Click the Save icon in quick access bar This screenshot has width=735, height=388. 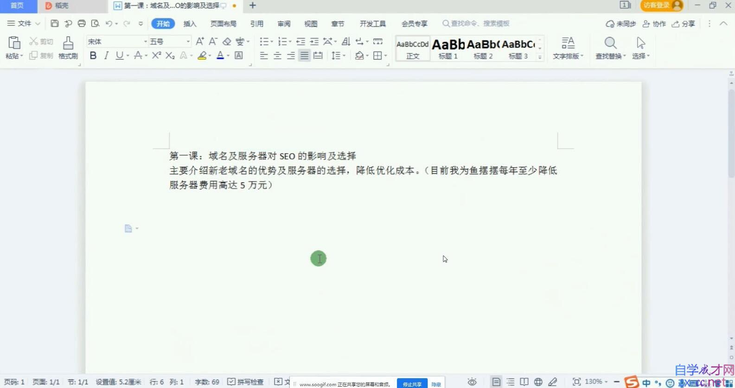pyautogui.click(x=54, y=24)
